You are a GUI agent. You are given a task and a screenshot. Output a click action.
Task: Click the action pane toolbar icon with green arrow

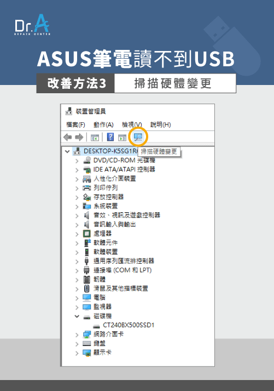point(122,138)
